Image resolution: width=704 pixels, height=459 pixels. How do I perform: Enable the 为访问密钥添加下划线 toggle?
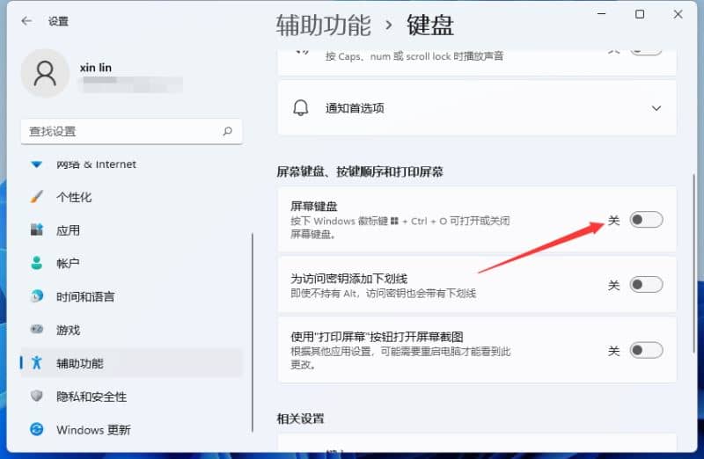(646, 285)
